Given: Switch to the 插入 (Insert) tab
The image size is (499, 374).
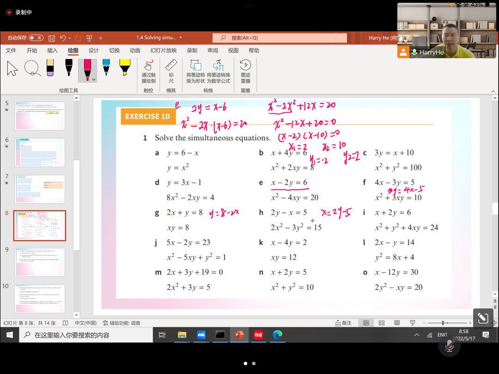Looking at the screenshot, I should coord(52,51).
